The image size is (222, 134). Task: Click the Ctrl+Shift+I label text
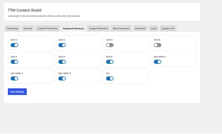[160, 57]
